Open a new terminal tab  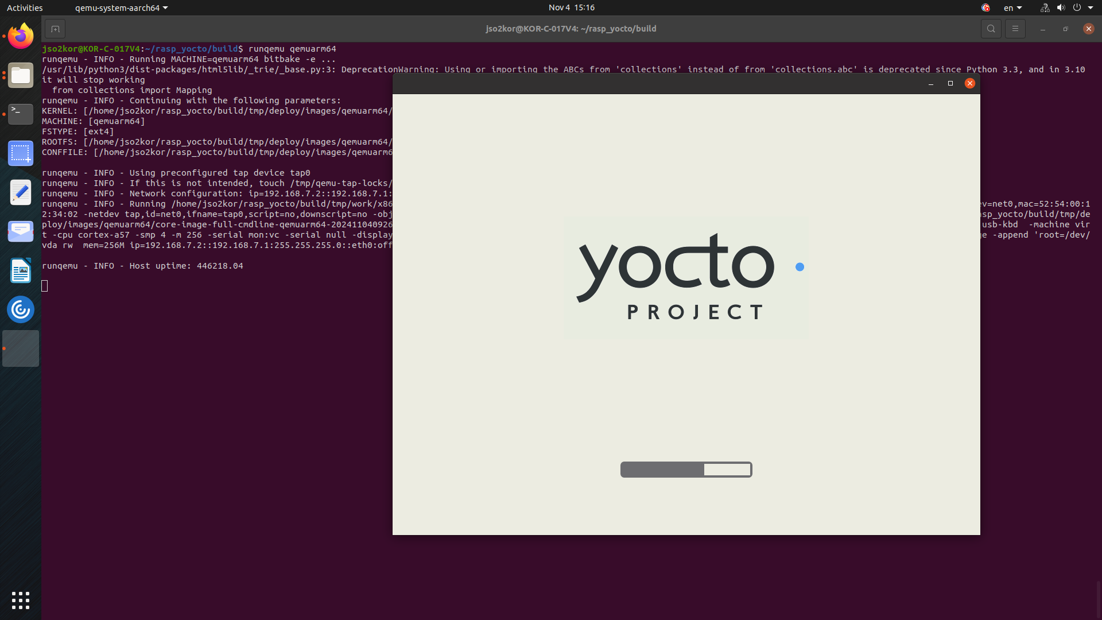point(55,29)
